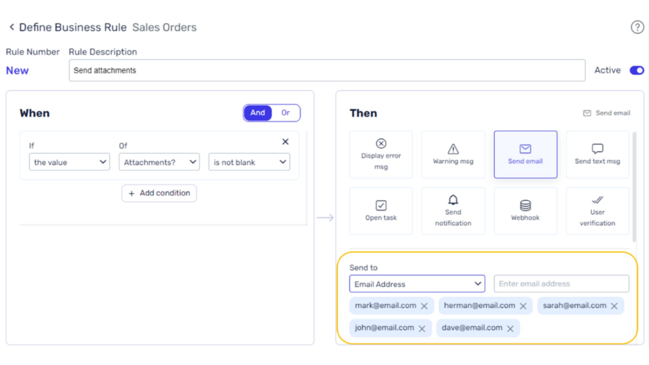The height and width of the screenshot is (365, 649).
Task: Choose the Warning msg action tile
Action: coord(453,154)
